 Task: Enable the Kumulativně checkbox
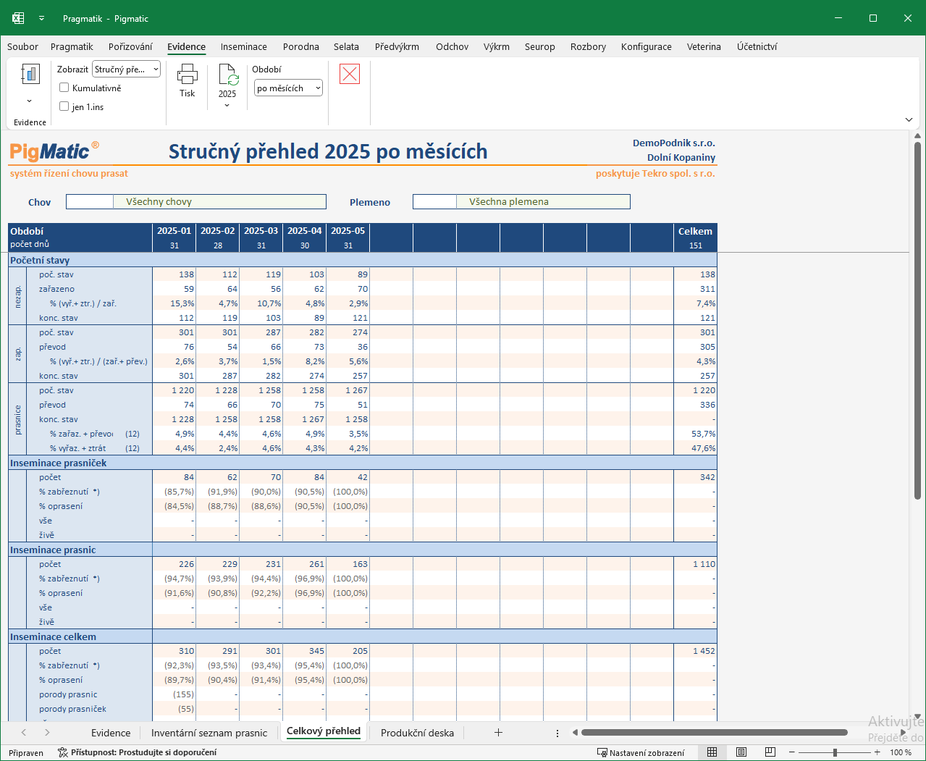coord(64,88)
